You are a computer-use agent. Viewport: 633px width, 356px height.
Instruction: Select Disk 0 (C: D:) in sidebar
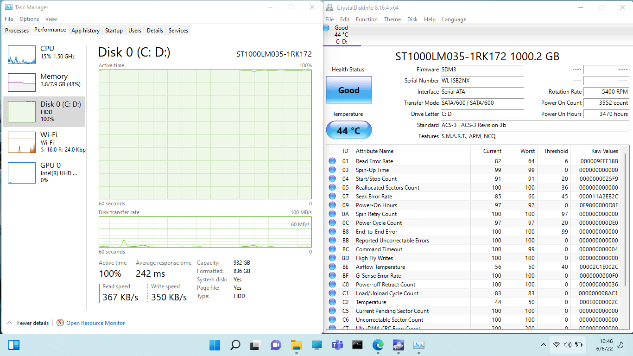pyautogui.click(x=44, y=112)
